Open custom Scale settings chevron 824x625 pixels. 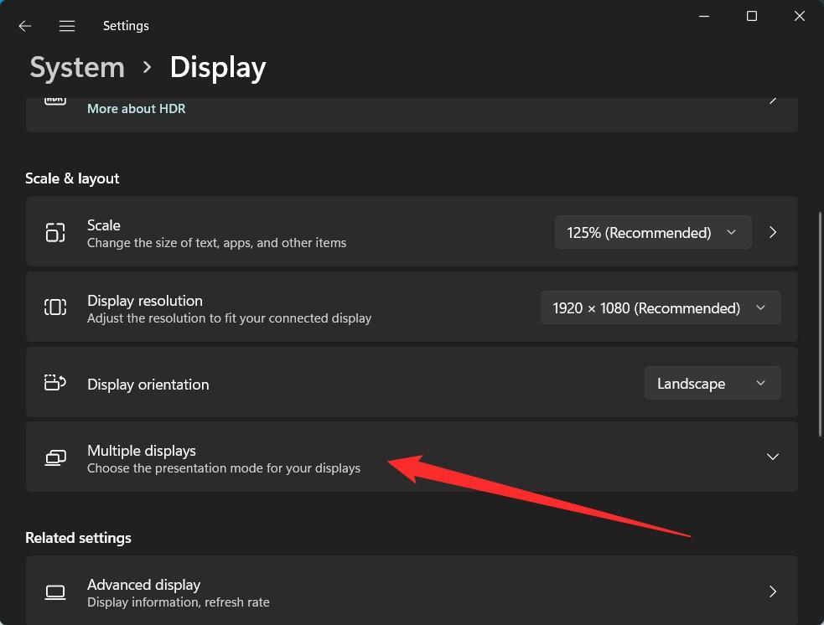click(x=773, y=232)
